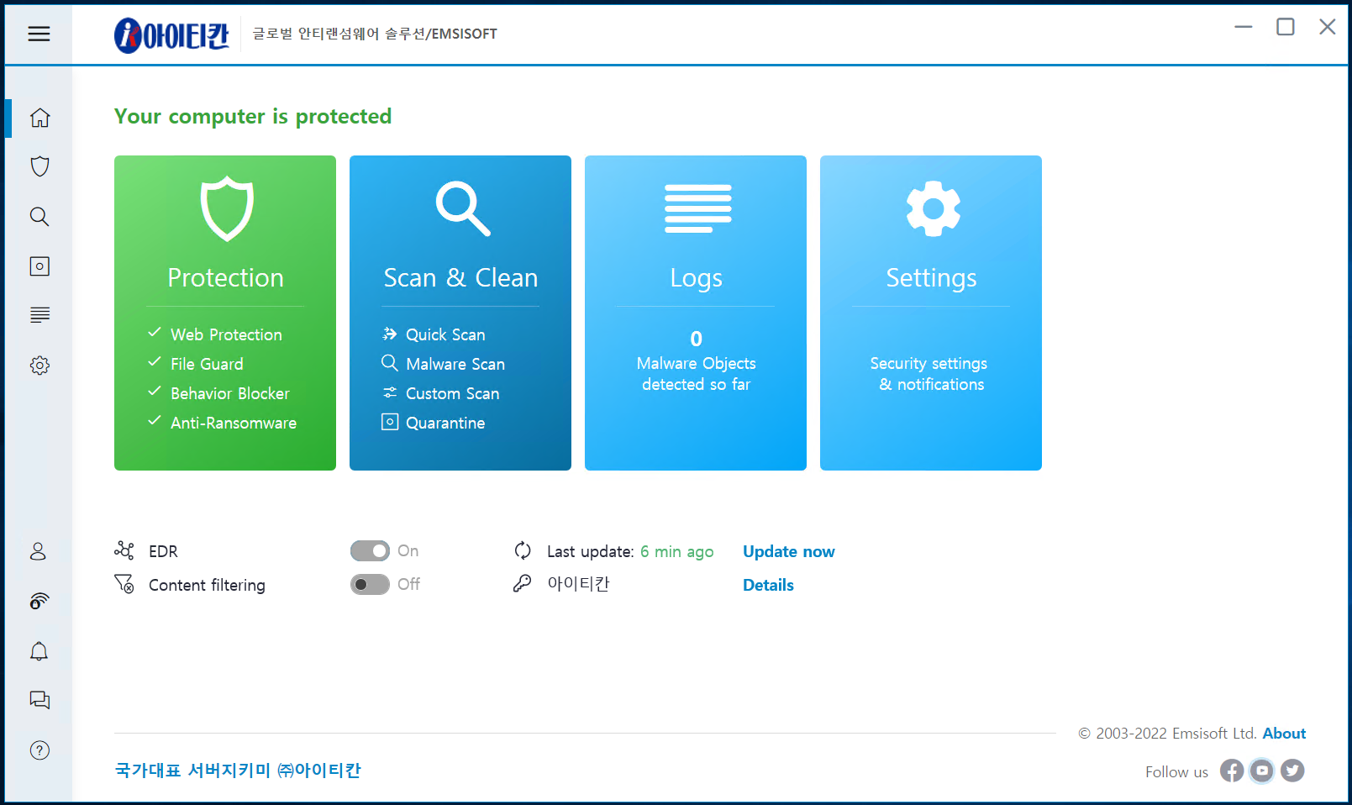Go to Overview home icon in sidebar
The height and width of the screenshot is (805, 1352).
(x=39, y=118)
